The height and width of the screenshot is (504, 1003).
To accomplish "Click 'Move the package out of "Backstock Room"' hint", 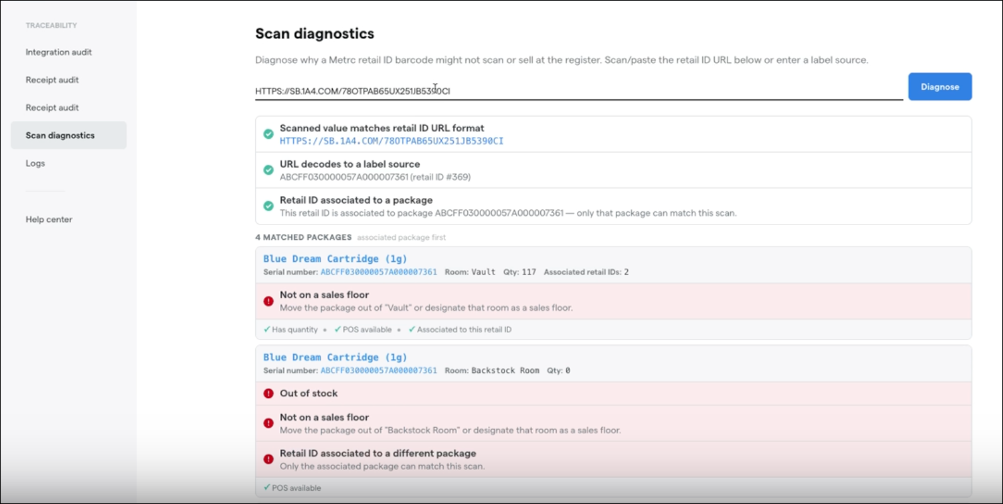I will [450, 431].
